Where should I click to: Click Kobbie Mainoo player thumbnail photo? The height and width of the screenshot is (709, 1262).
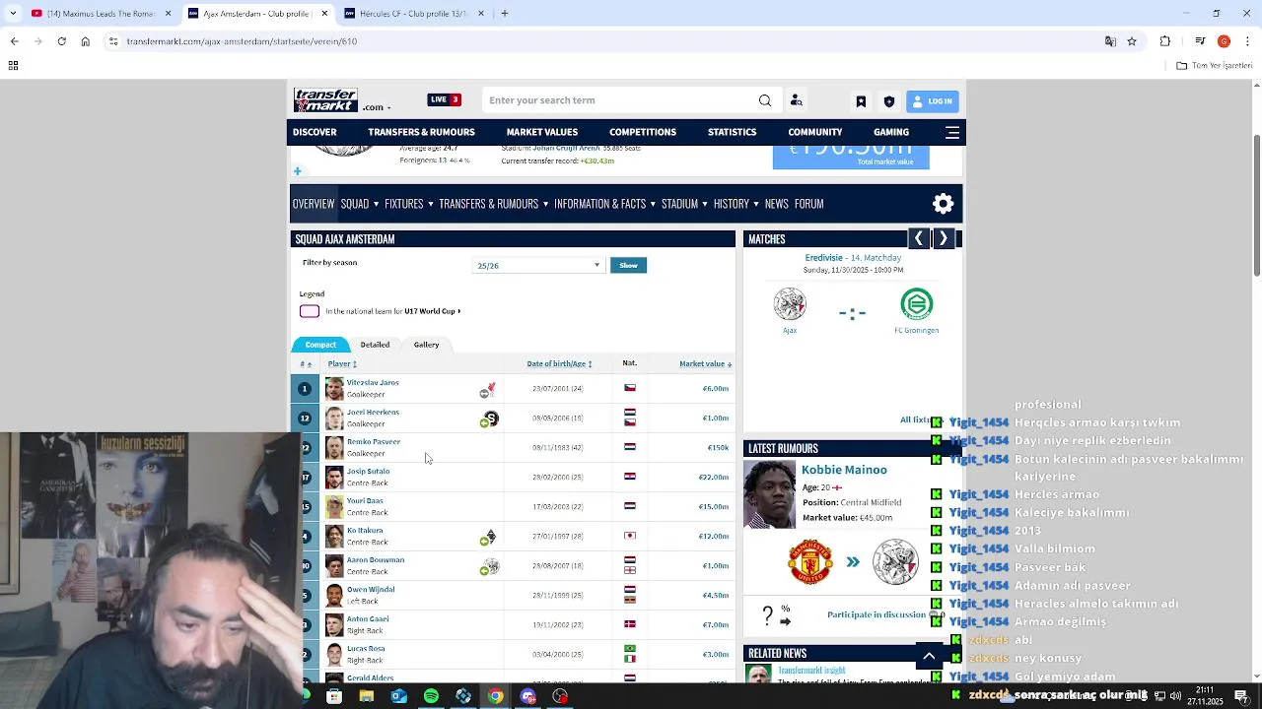click(x=769, y=494)
